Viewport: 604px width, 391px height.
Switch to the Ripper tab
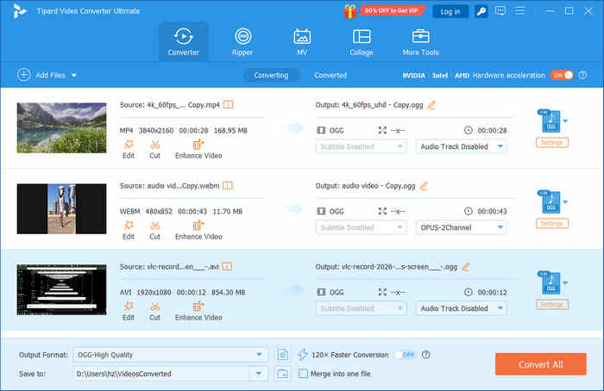click(x=242, y=41)
